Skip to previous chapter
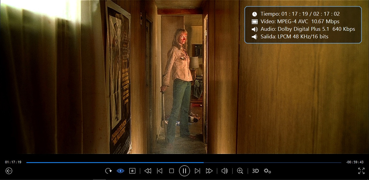 (159, 171)
